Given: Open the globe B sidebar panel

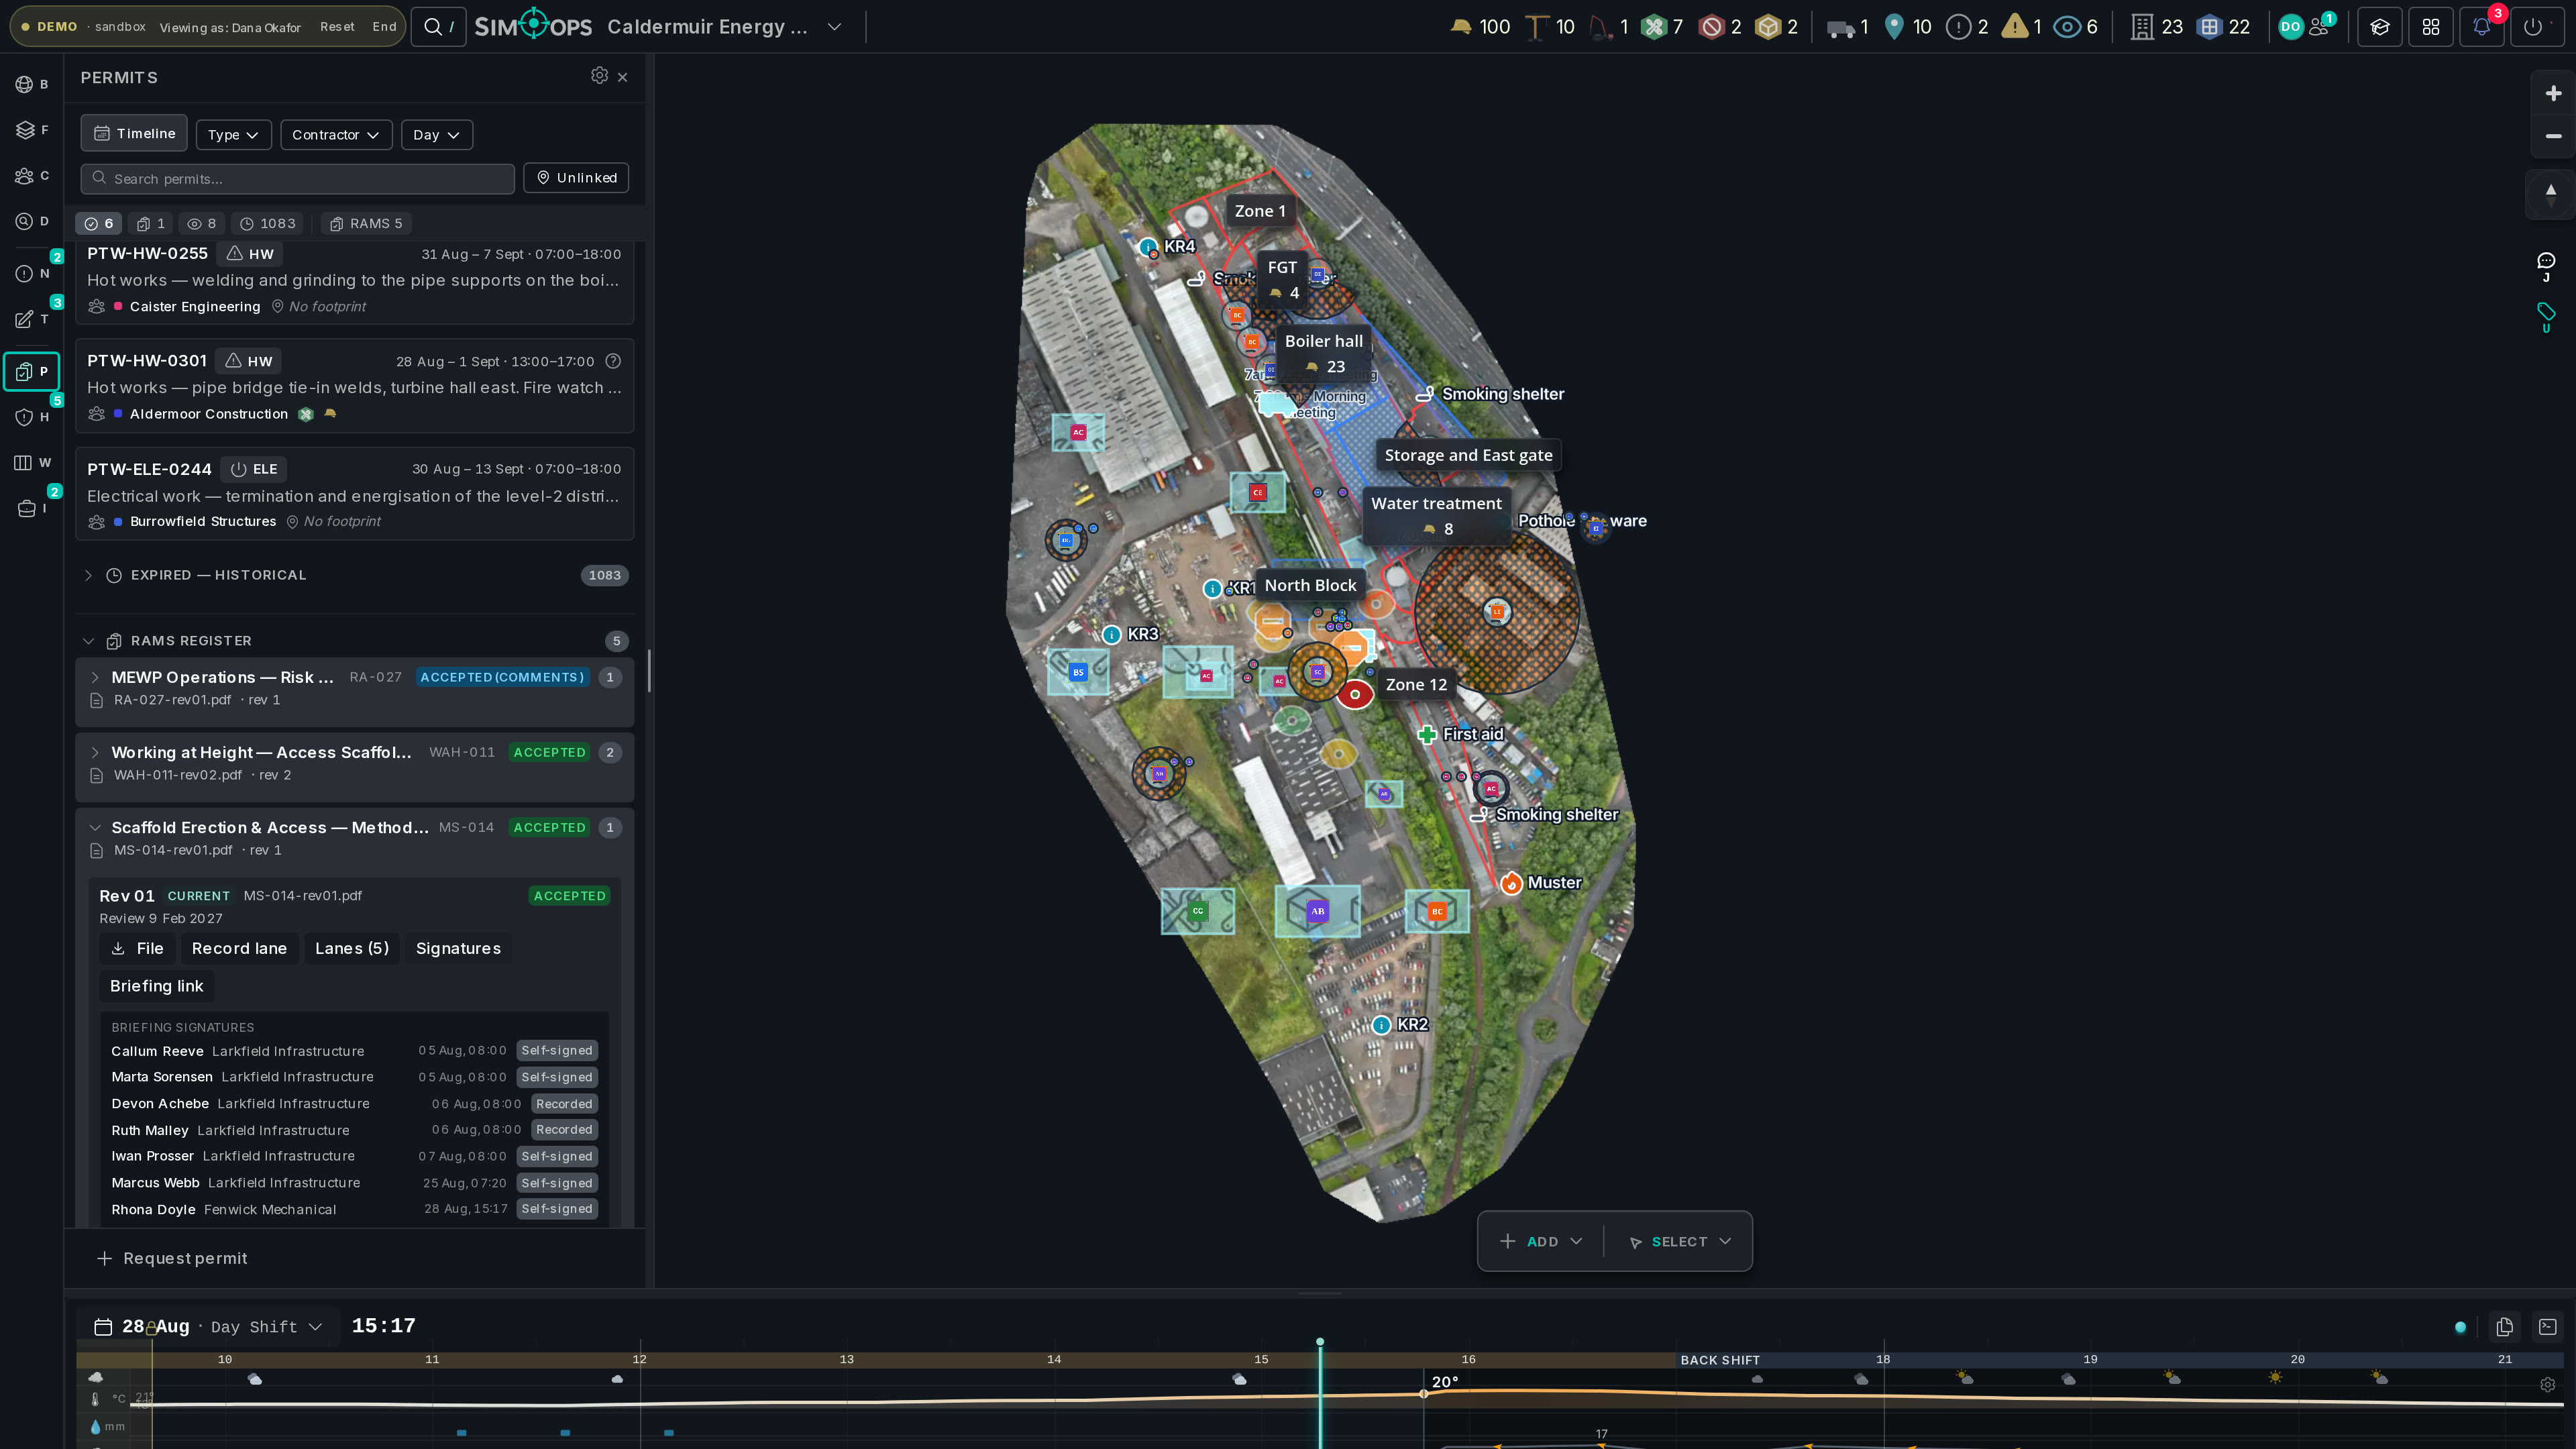Looking at the screenshot, I should tap(32, 84).
